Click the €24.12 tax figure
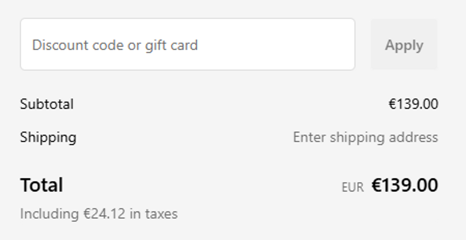 (105, 214)
